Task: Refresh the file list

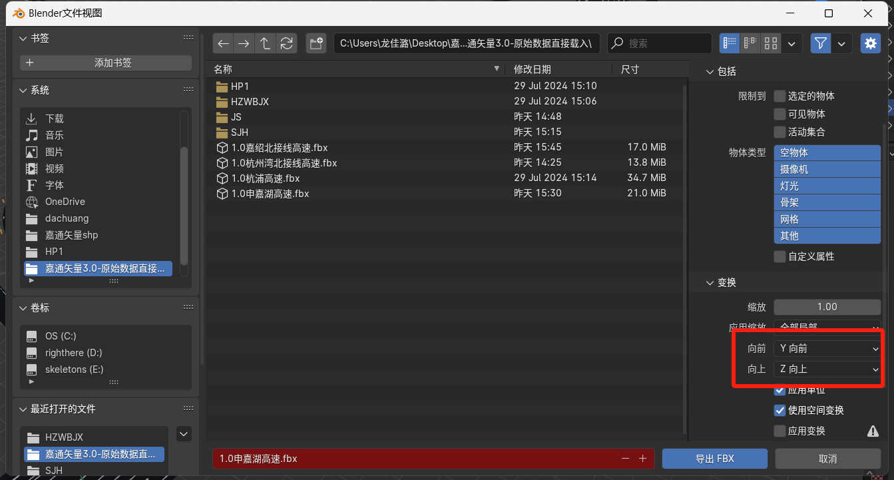Action: click(286, 43)
